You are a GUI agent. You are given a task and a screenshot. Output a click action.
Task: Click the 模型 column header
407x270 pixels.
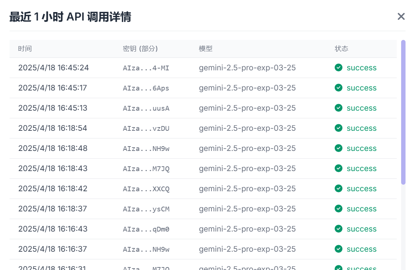(206, 49)
